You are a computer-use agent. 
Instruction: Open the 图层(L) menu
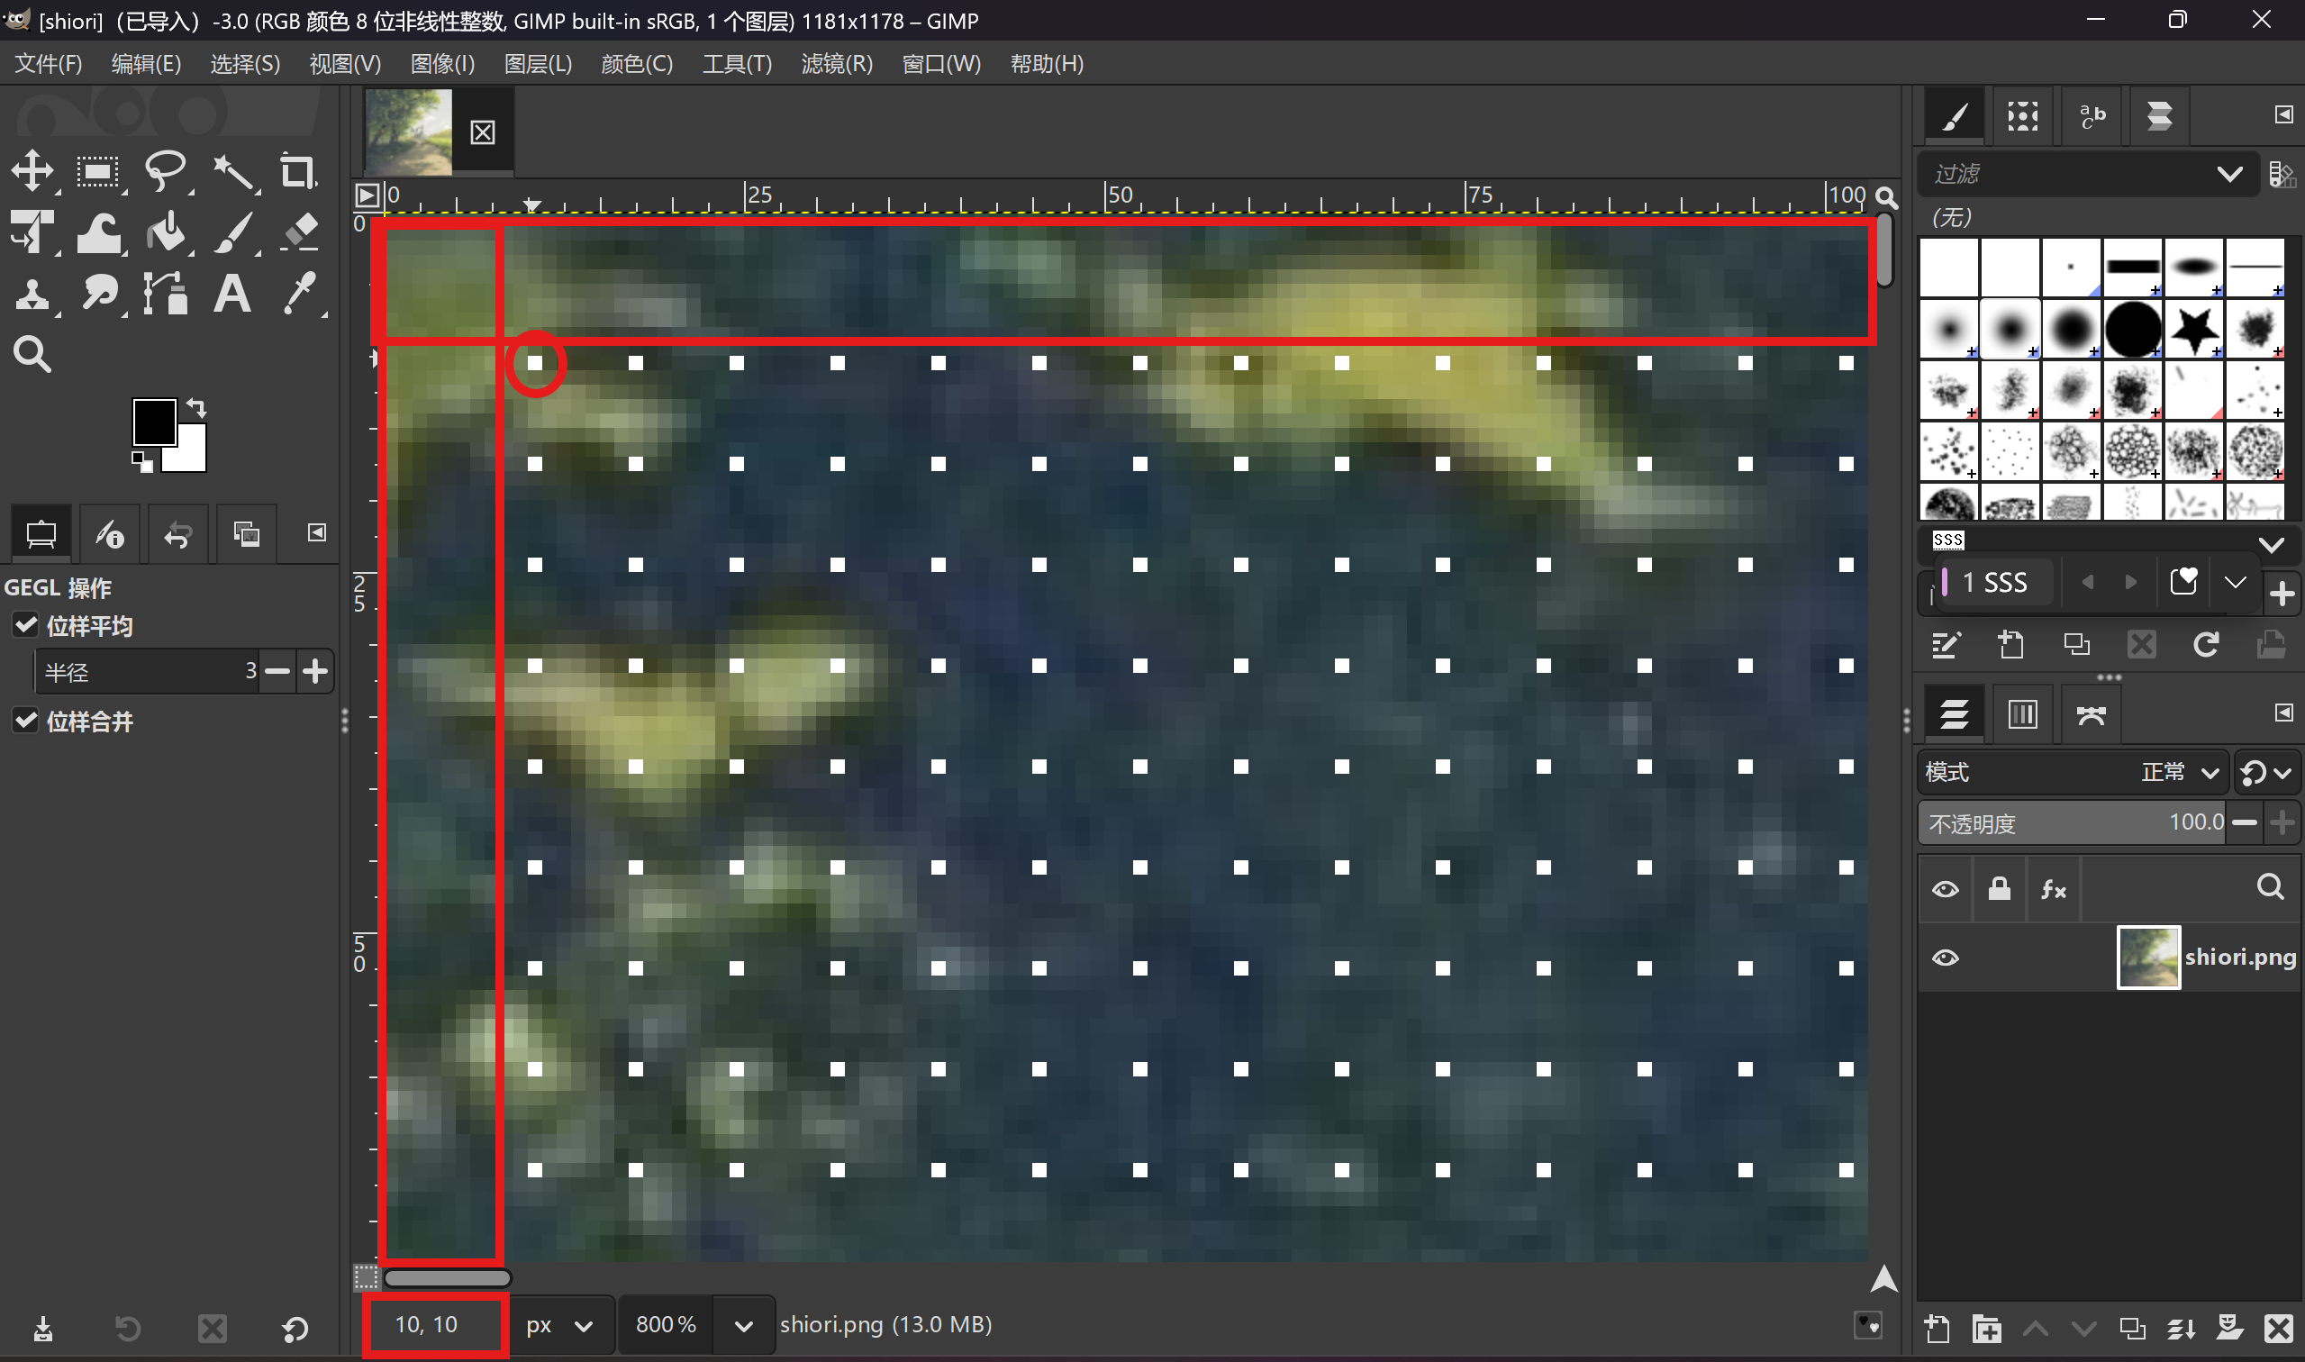(x=538, y=63)
